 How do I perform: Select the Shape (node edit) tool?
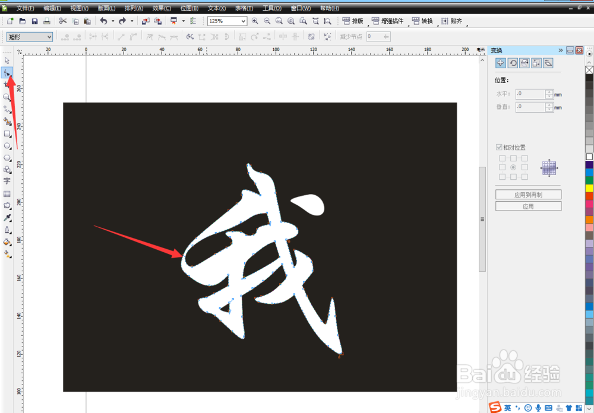tap(7, 72)
